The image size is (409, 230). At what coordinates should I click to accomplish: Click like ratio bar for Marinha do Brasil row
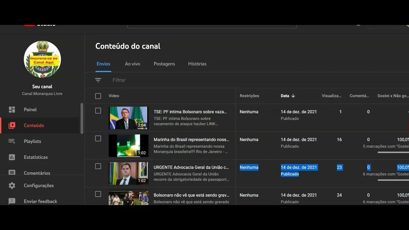(x=393, y=152)
